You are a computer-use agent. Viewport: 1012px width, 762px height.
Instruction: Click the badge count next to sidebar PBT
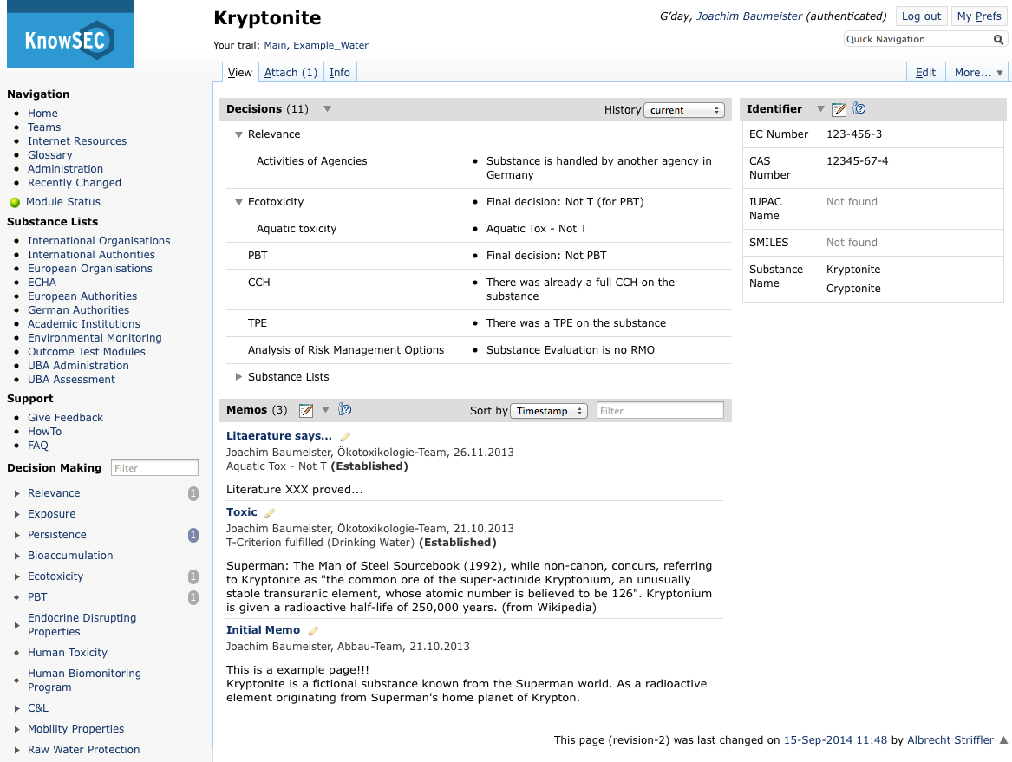pyautogui.click(x=193, y=597)
